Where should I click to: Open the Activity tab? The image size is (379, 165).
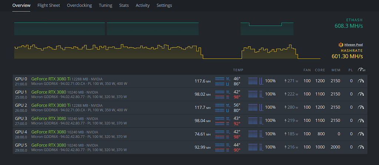click(142, 5)
